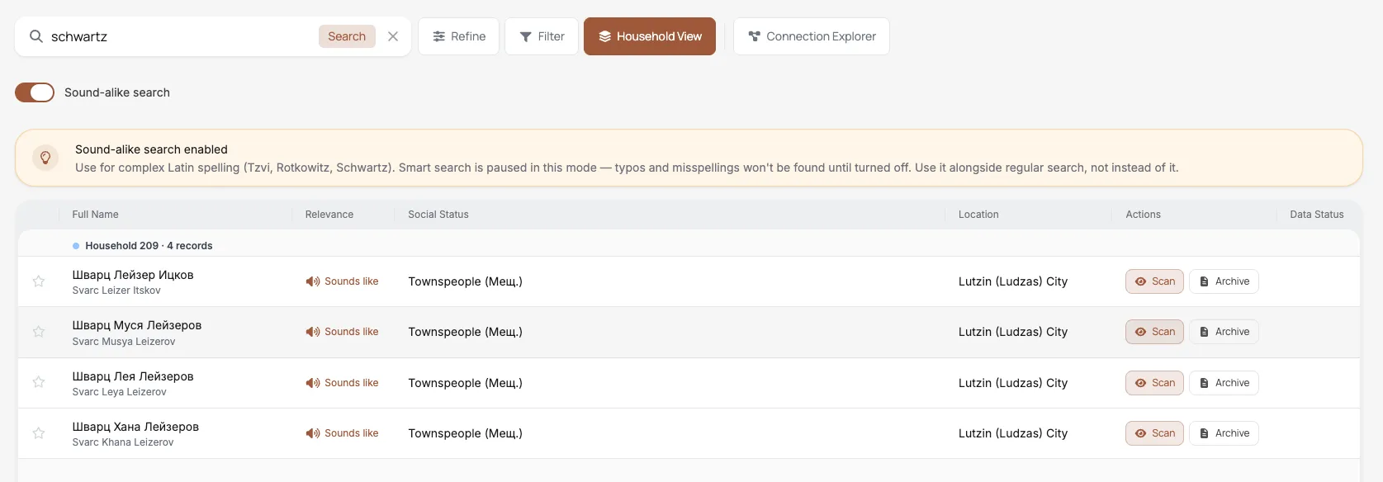Open the Шварц Хана Лейзеров record name
This screenshot has height=482, width=1383.
pyautogui.click(x=135, y=427)
